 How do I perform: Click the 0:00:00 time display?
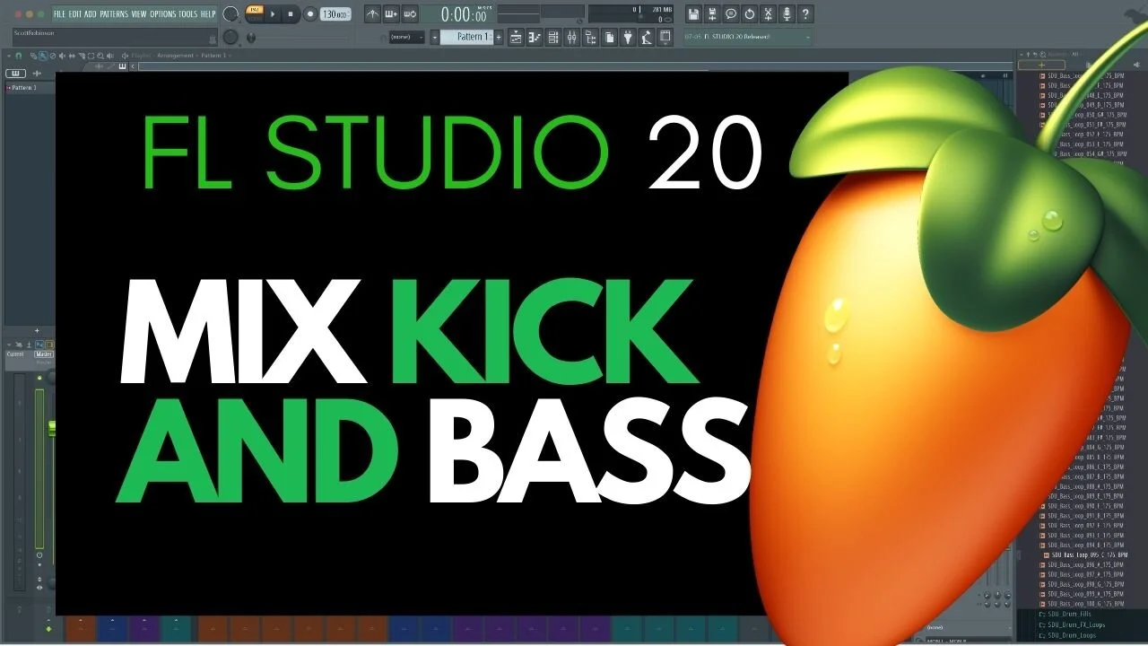(x=457, y=14)
